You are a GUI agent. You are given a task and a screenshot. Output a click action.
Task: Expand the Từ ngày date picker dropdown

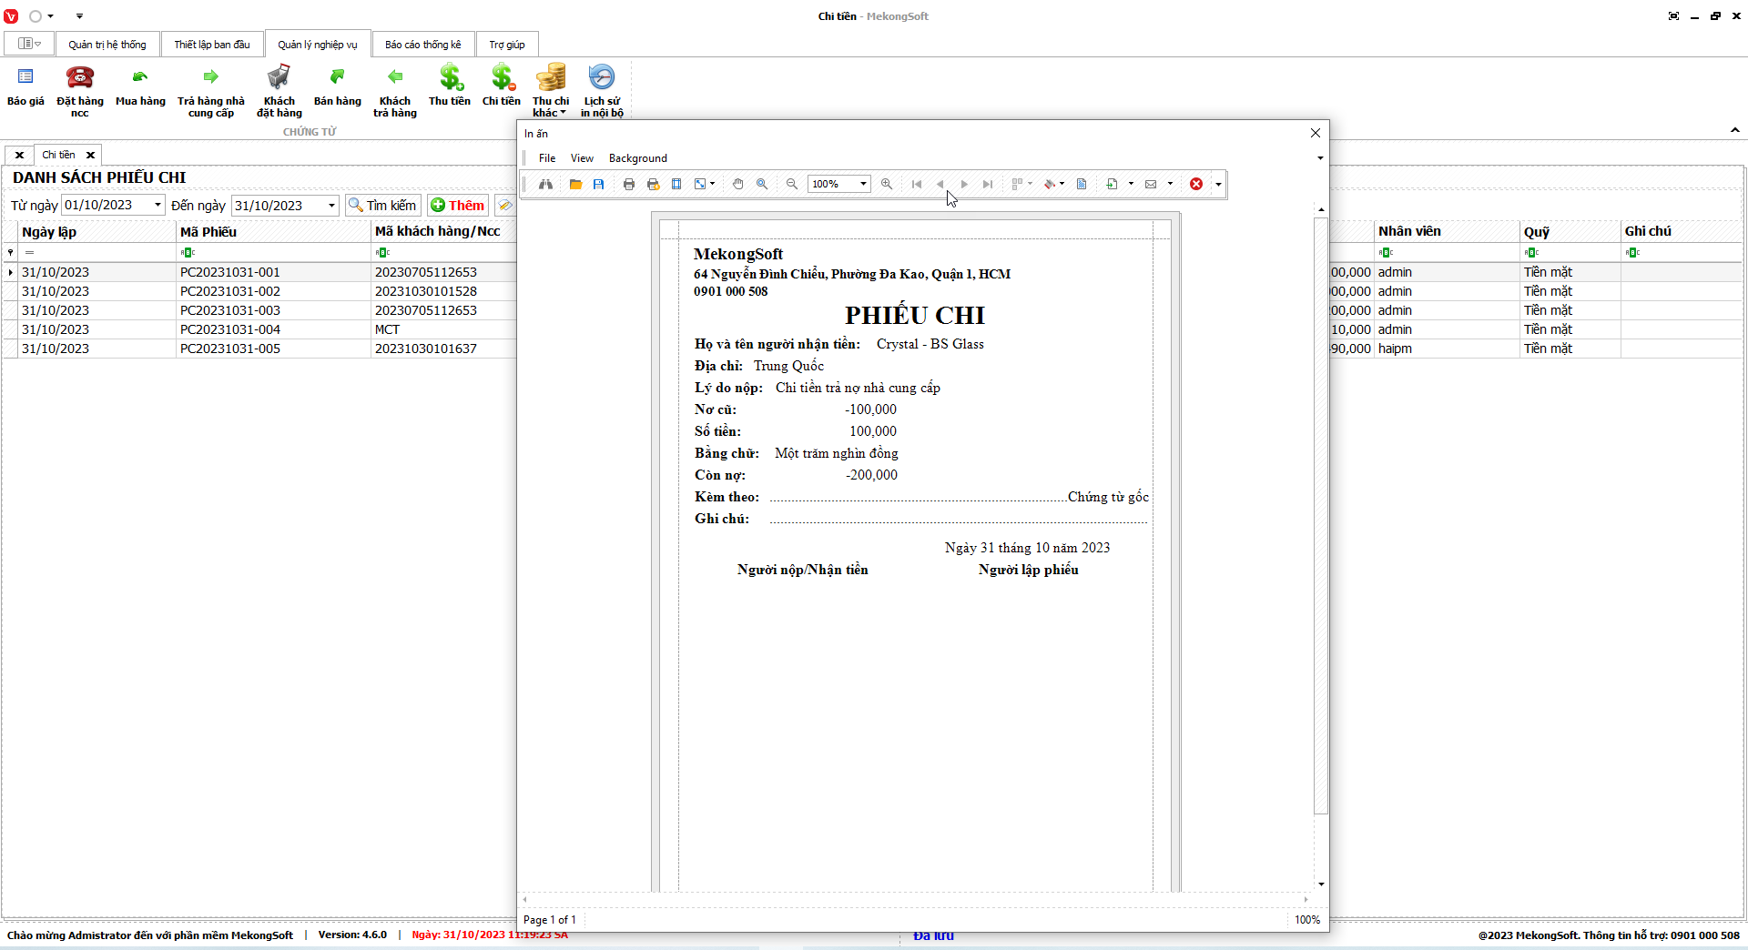click(x=158, y=205)
